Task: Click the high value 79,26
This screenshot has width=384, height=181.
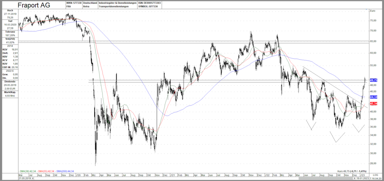Action: pos(10,18)
